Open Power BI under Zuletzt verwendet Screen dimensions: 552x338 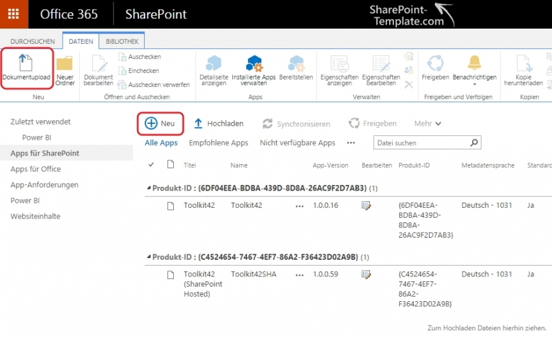coord(37,137)
